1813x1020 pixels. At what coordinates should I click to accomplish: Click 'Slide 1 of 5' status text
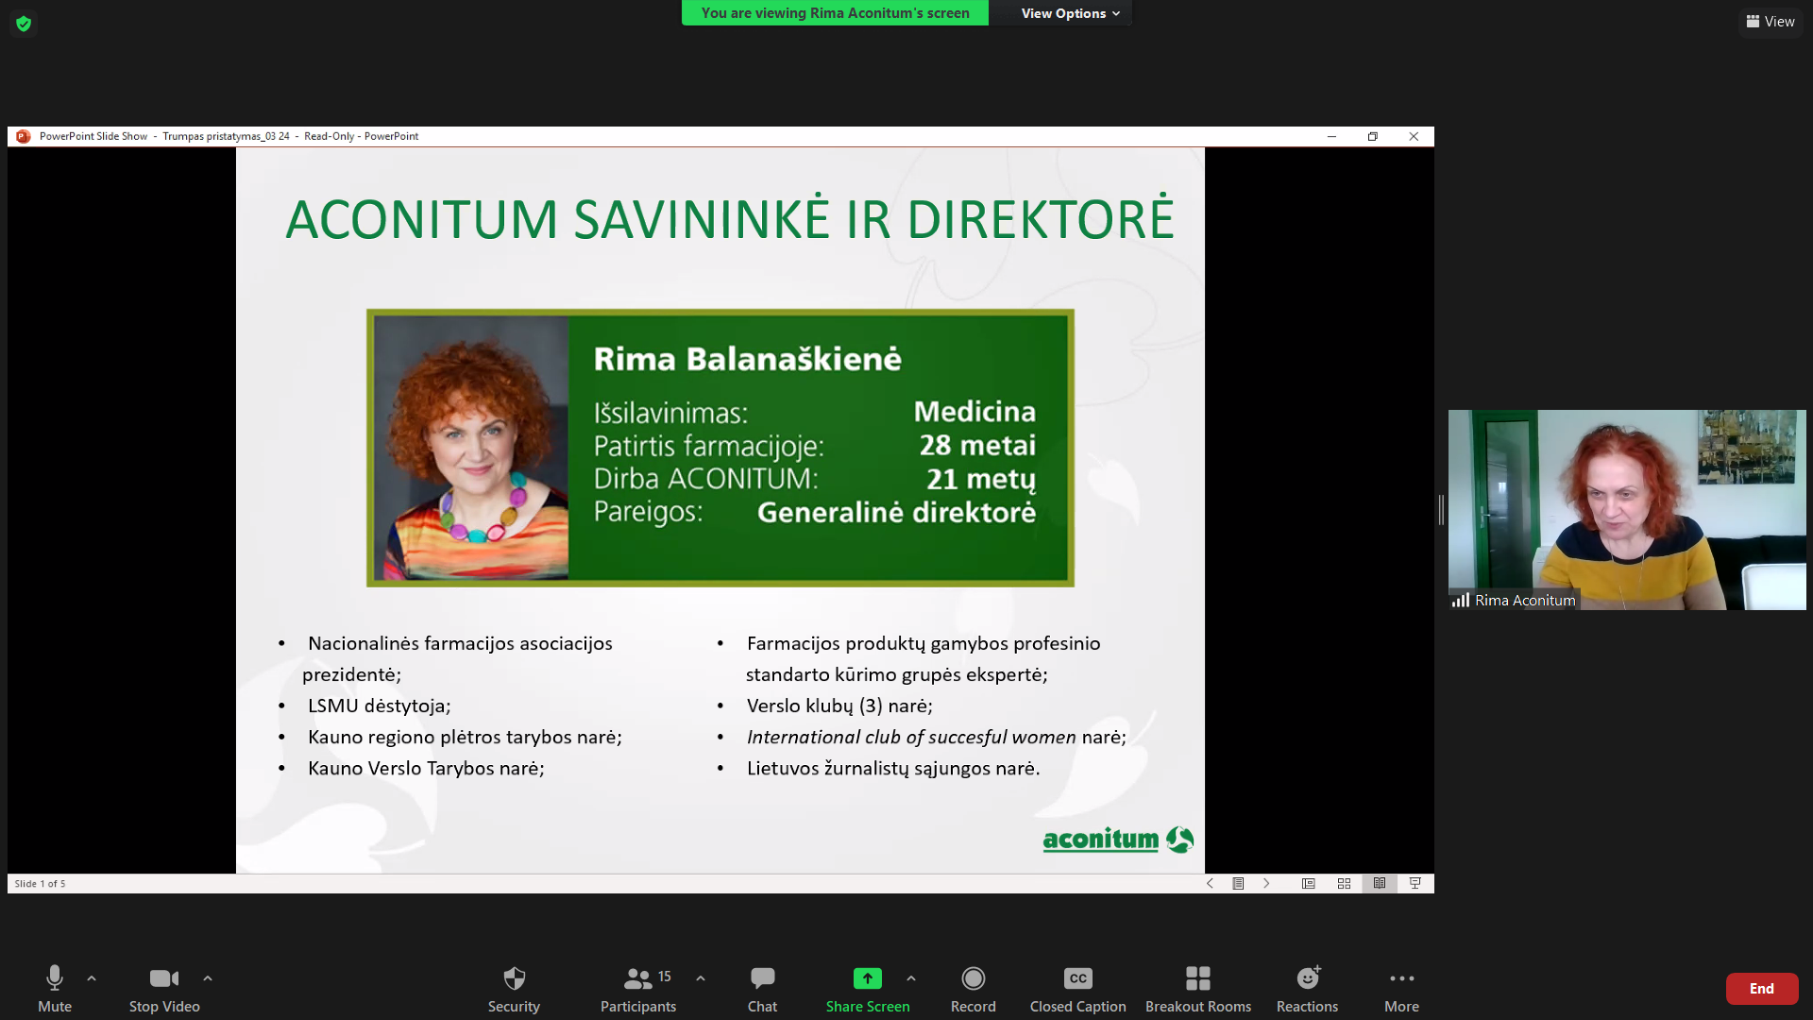(40, 884)
